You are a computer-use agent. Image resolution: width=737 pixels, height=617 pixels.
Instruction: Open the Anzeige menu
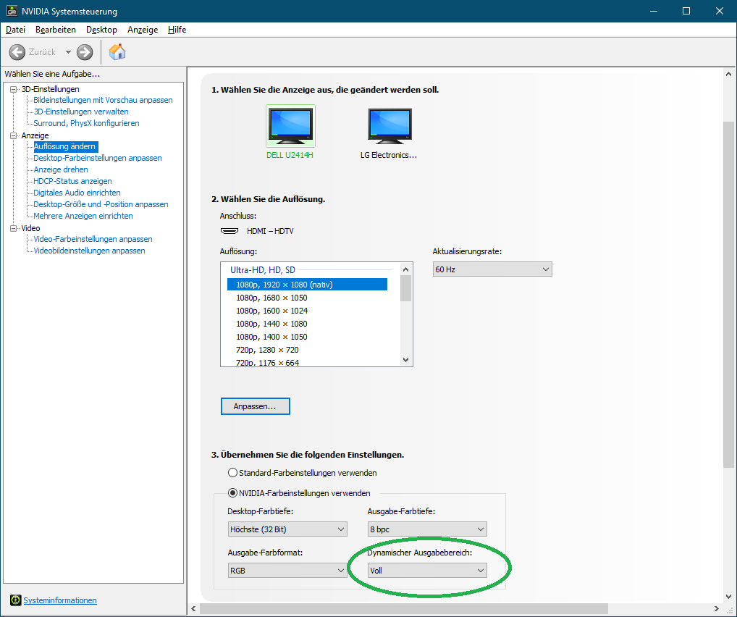[143, 30]
